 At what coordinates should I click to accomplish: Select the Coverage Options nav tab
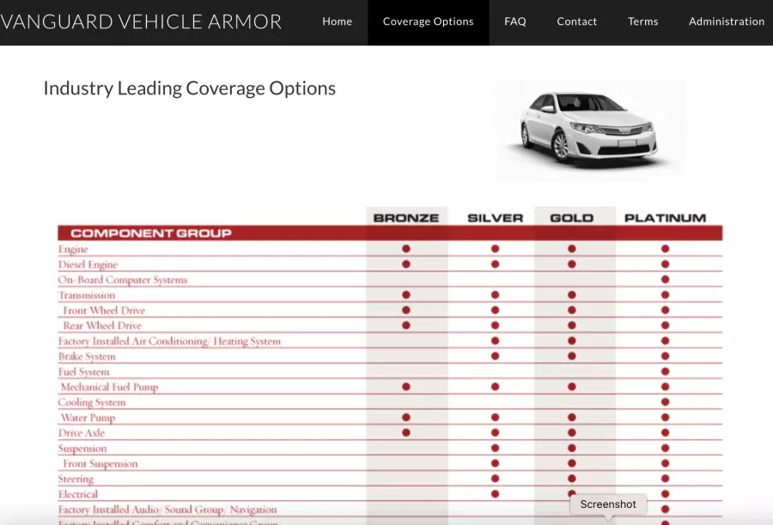pyautogui.click(x=429, y=22)
